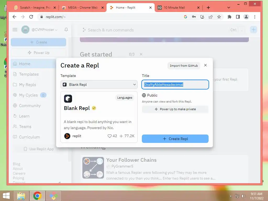Select Home in the sidebar
Screen dimensions: 268x201
[x=33, y=64]
